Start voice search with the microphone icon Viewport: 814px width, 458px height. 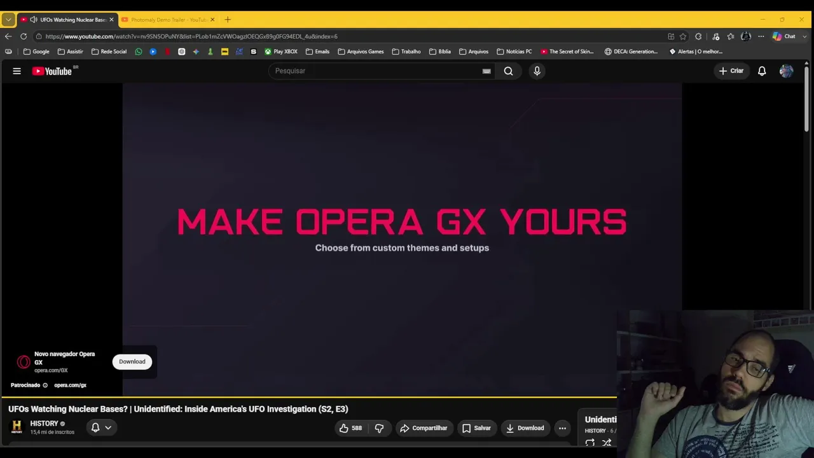[x=537, y=71]
